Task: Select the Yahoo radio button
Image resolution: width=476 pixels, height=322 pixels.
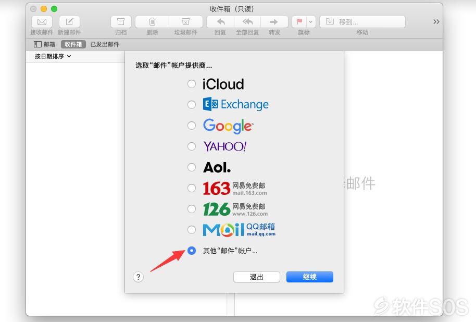Action: 192,146
